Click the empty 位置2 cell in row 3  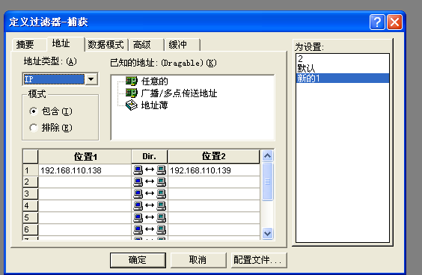click(214, 194)
